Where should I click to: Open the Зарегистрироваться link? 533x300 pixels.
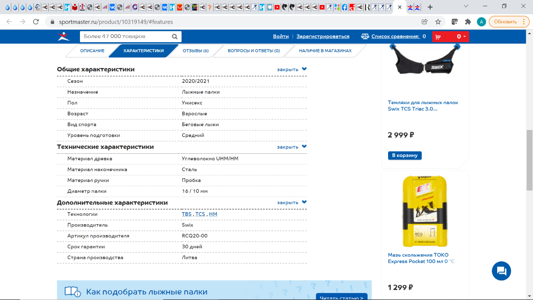323,37
